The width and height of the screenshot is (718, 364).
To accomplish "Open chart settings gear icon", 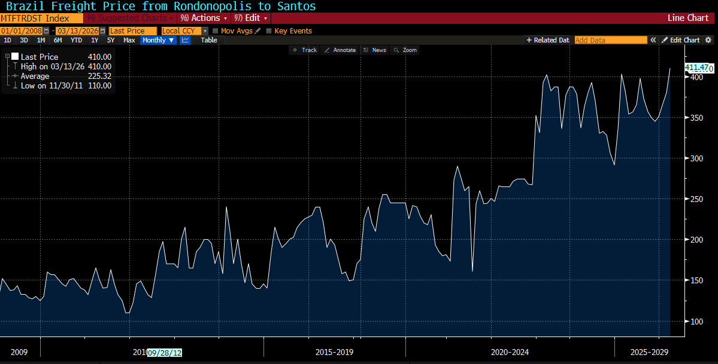I will coord(708,40).
